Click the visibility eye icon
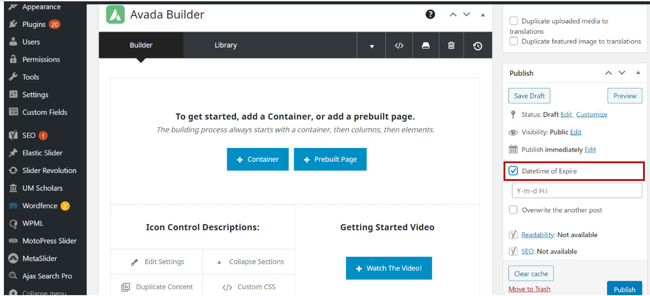 (x=513, y=132)
